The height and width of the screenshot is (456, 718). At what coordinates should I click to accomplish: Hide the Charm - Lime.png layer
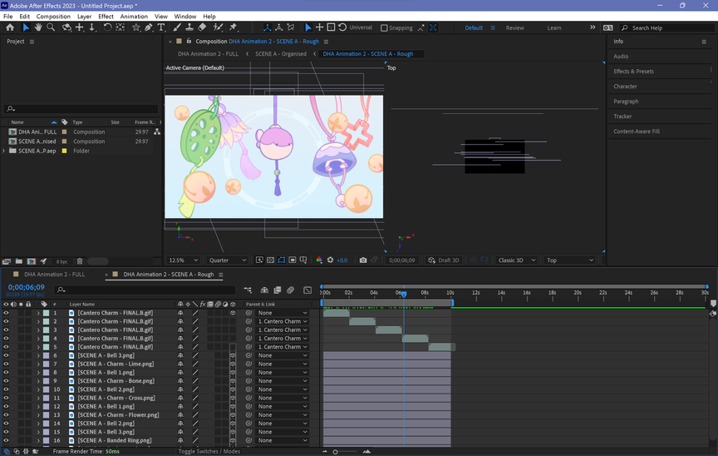[6, 364]
